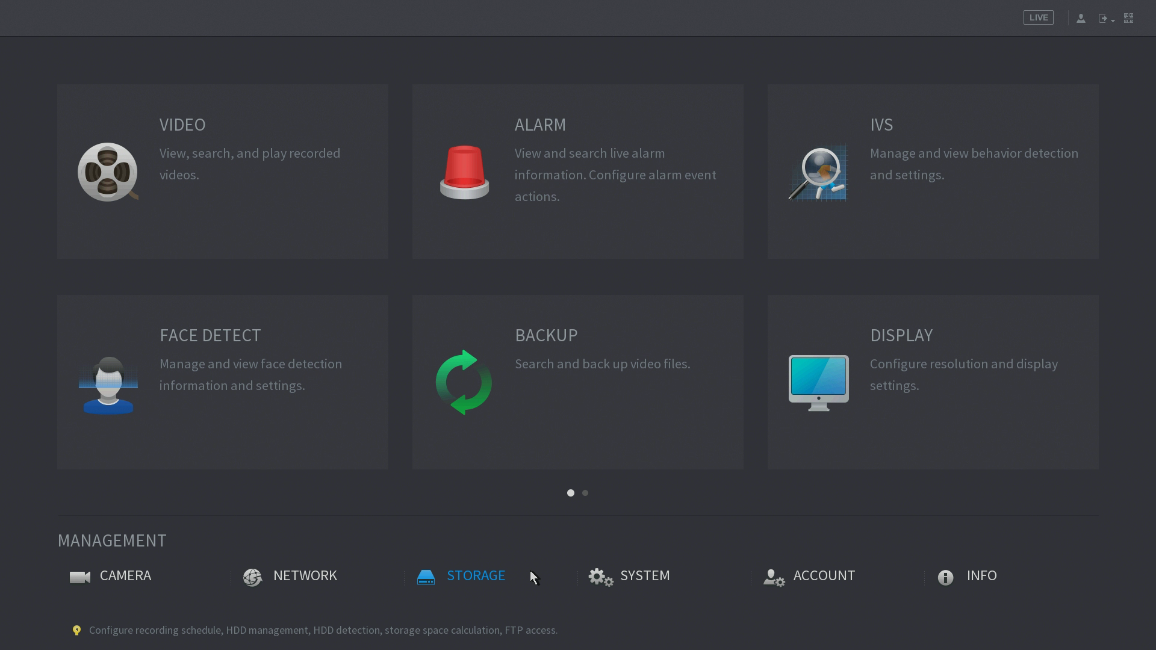The width and height of the screenshot is (1156, 650).
Task: Open the INFO section
Action: click(x=981, y=576)
